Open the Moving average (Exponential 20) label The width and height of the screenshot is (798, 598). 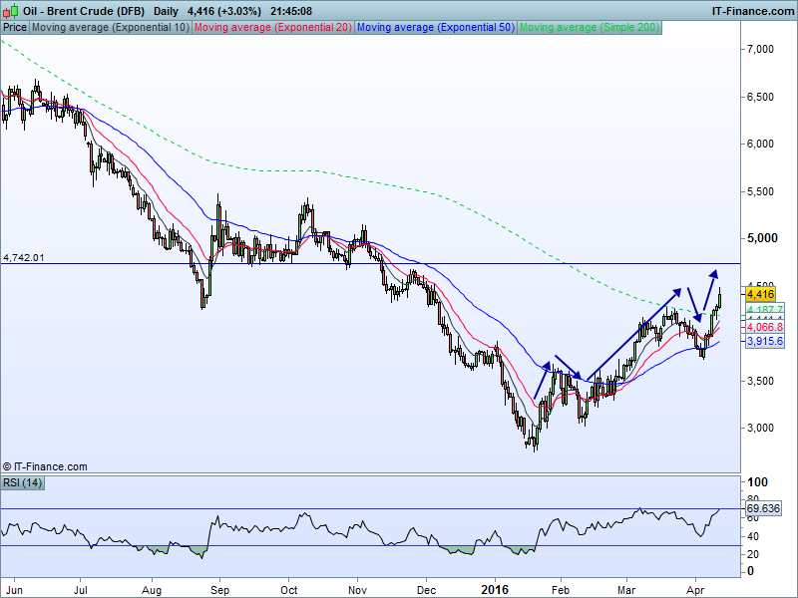272,28
